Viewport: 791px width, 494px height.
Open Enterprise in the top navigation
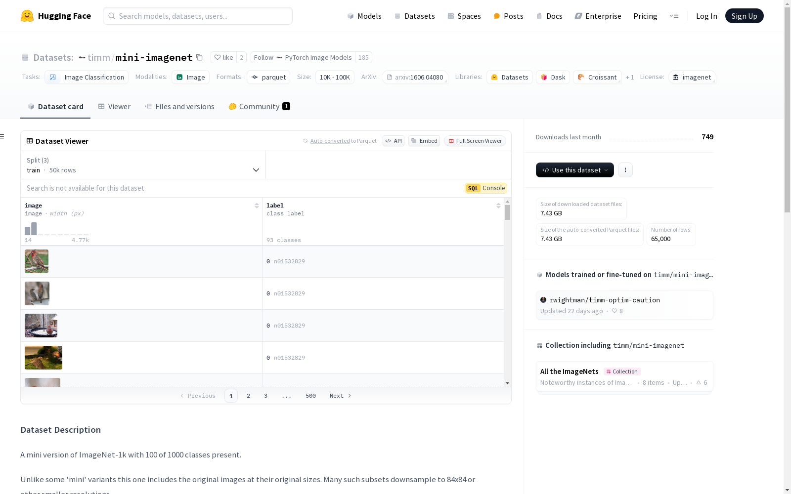pyautogui.click(x=598, y=16)
